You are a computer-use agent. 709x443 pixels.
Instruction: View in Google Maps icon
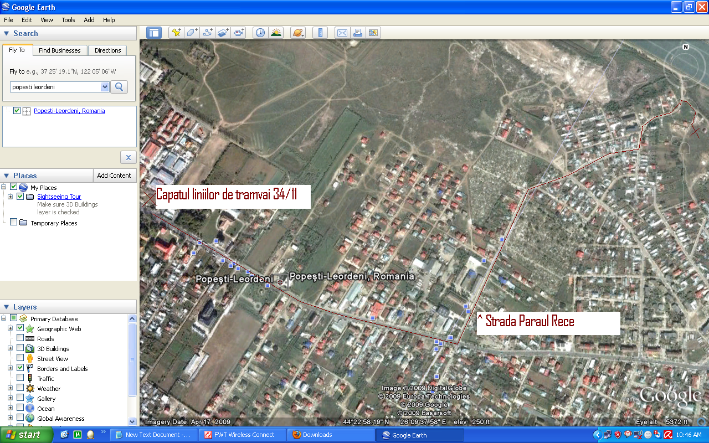(x=373, y=33)
